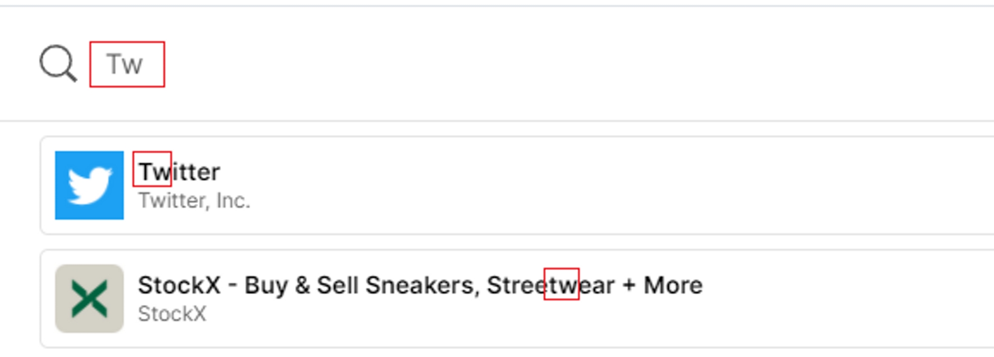Image resolution: width=994 pixels, height=357 pixels.
Task: Open the StockX Buy & Sell Sneakers title
Action: click(x=420, y=285)
